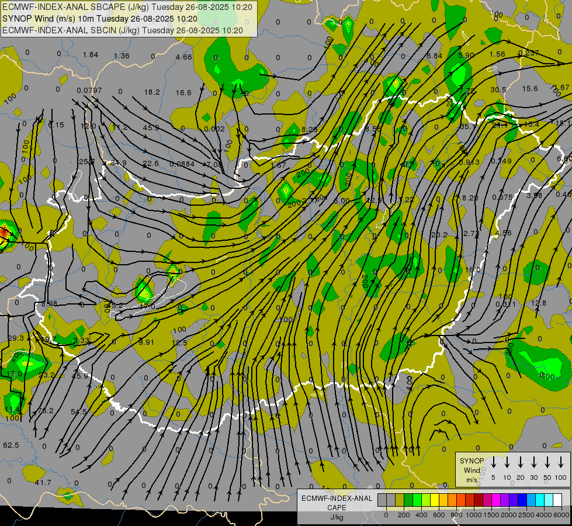
Task: Click the map value 0.575
Action: 502,197
